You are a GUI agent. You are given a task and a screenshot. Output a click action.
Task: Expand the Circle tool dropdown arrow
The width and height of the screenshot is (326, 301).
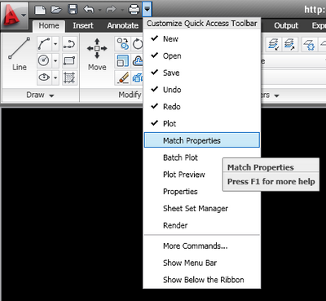[55, 60]
